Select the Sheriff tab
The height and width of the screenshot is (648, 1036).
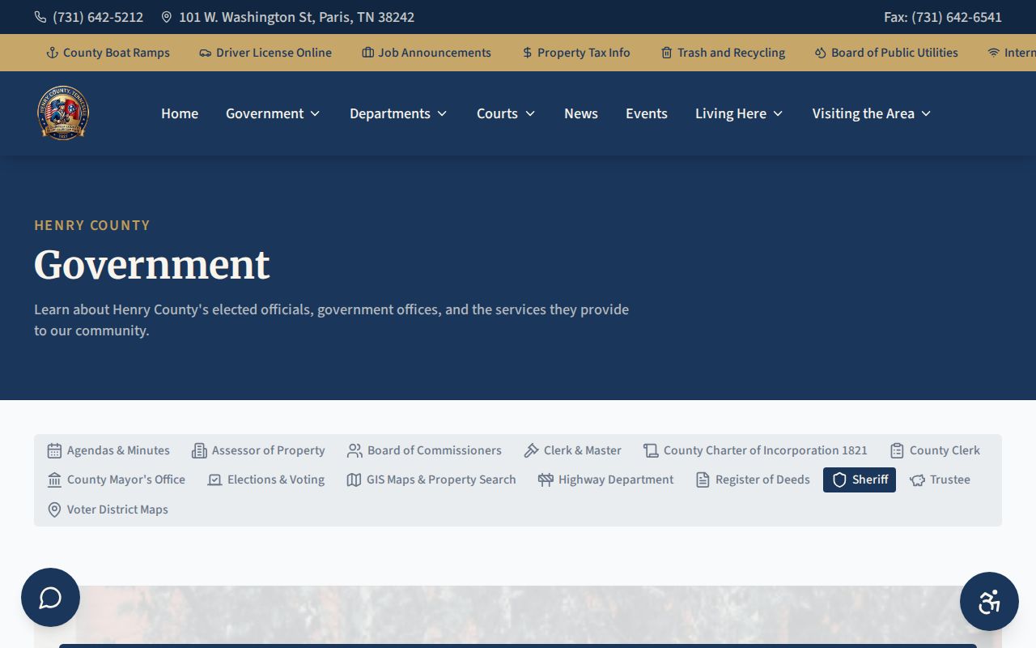(x=860, y=480)
